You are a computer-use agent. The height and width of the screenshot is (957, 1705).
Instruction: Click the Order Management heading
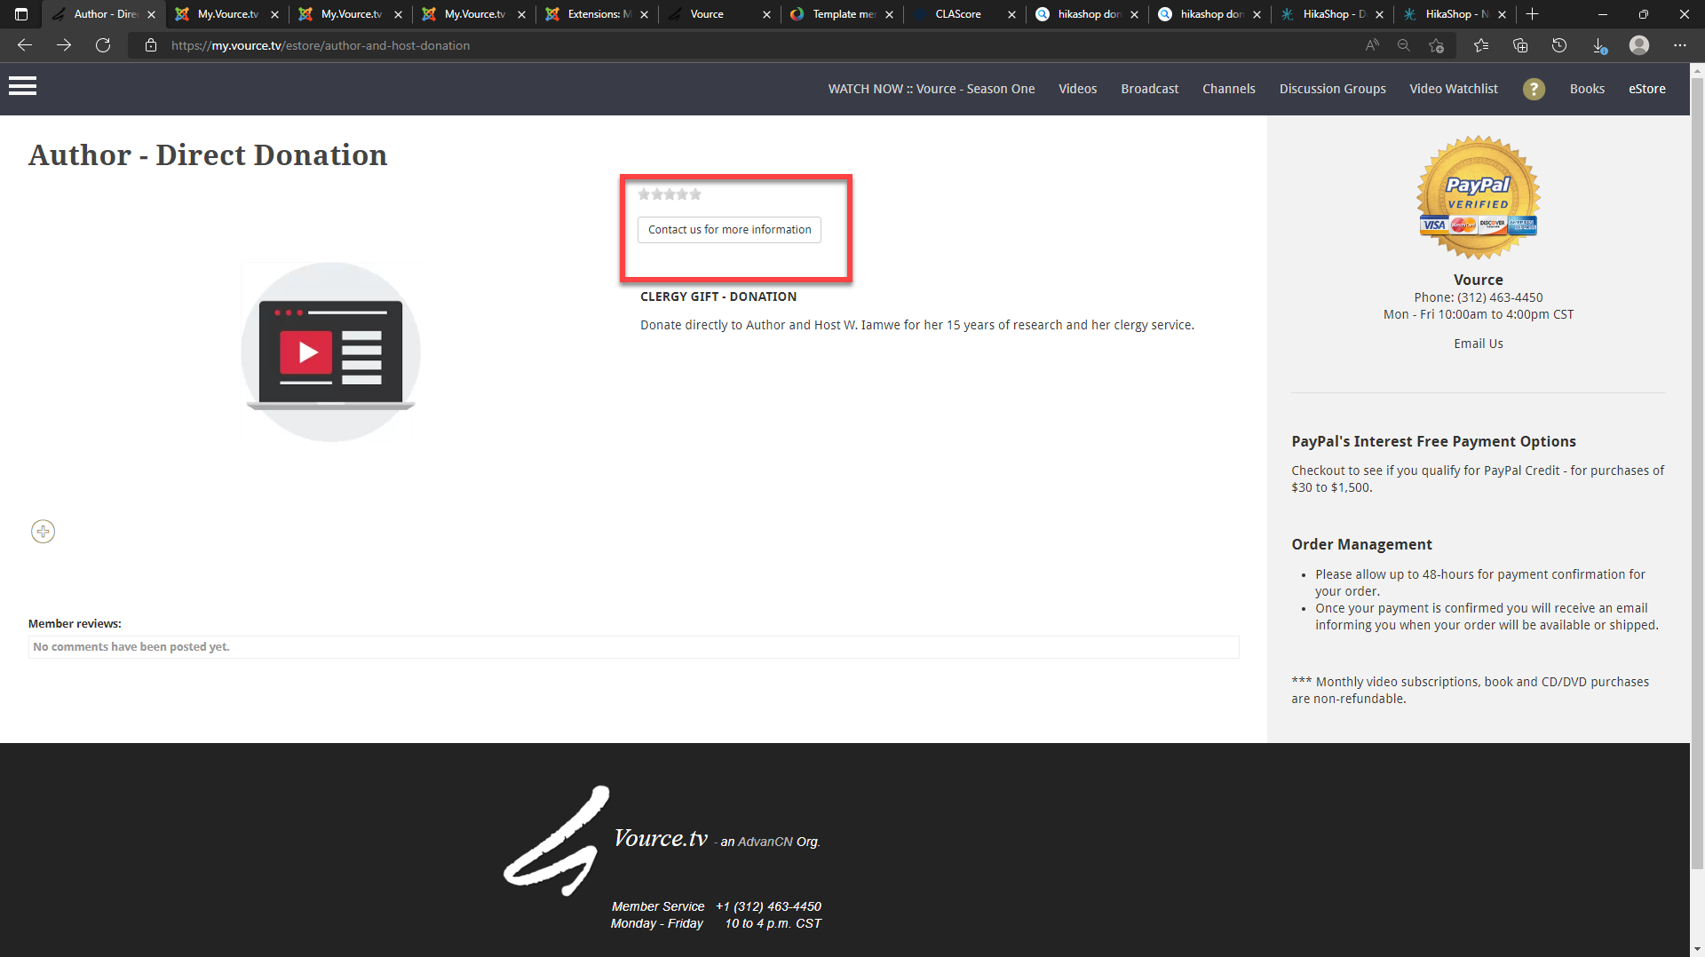(x=1361, y=544)
